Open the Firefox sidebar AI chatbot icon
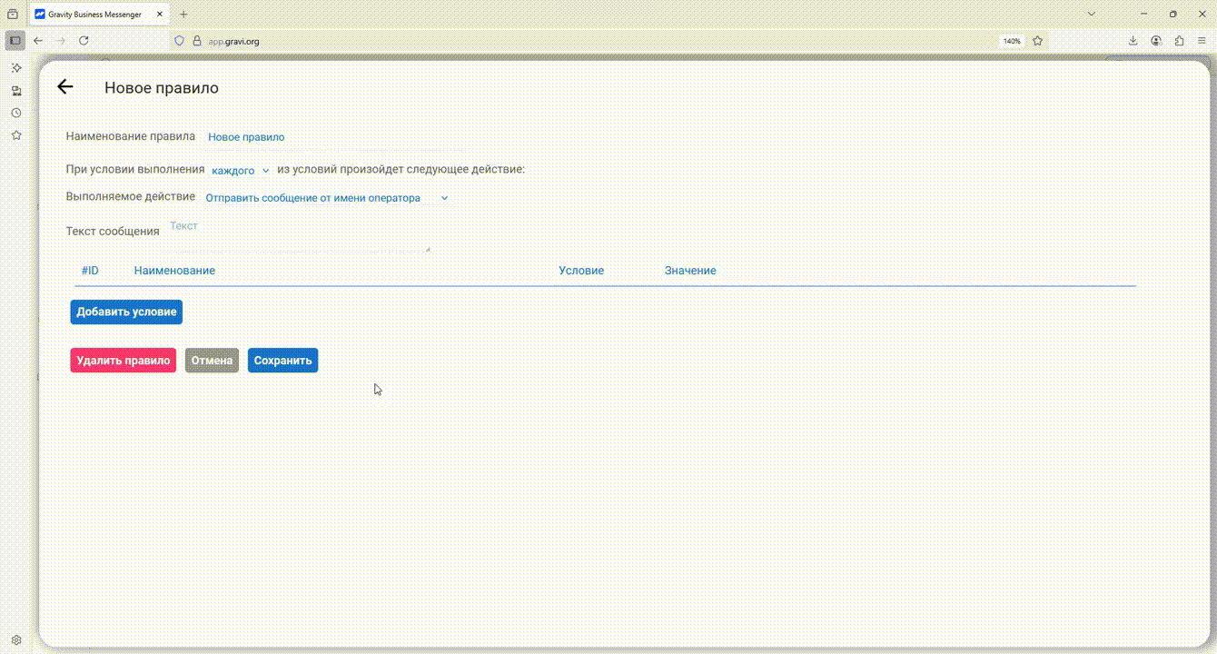 pos(16,68)
